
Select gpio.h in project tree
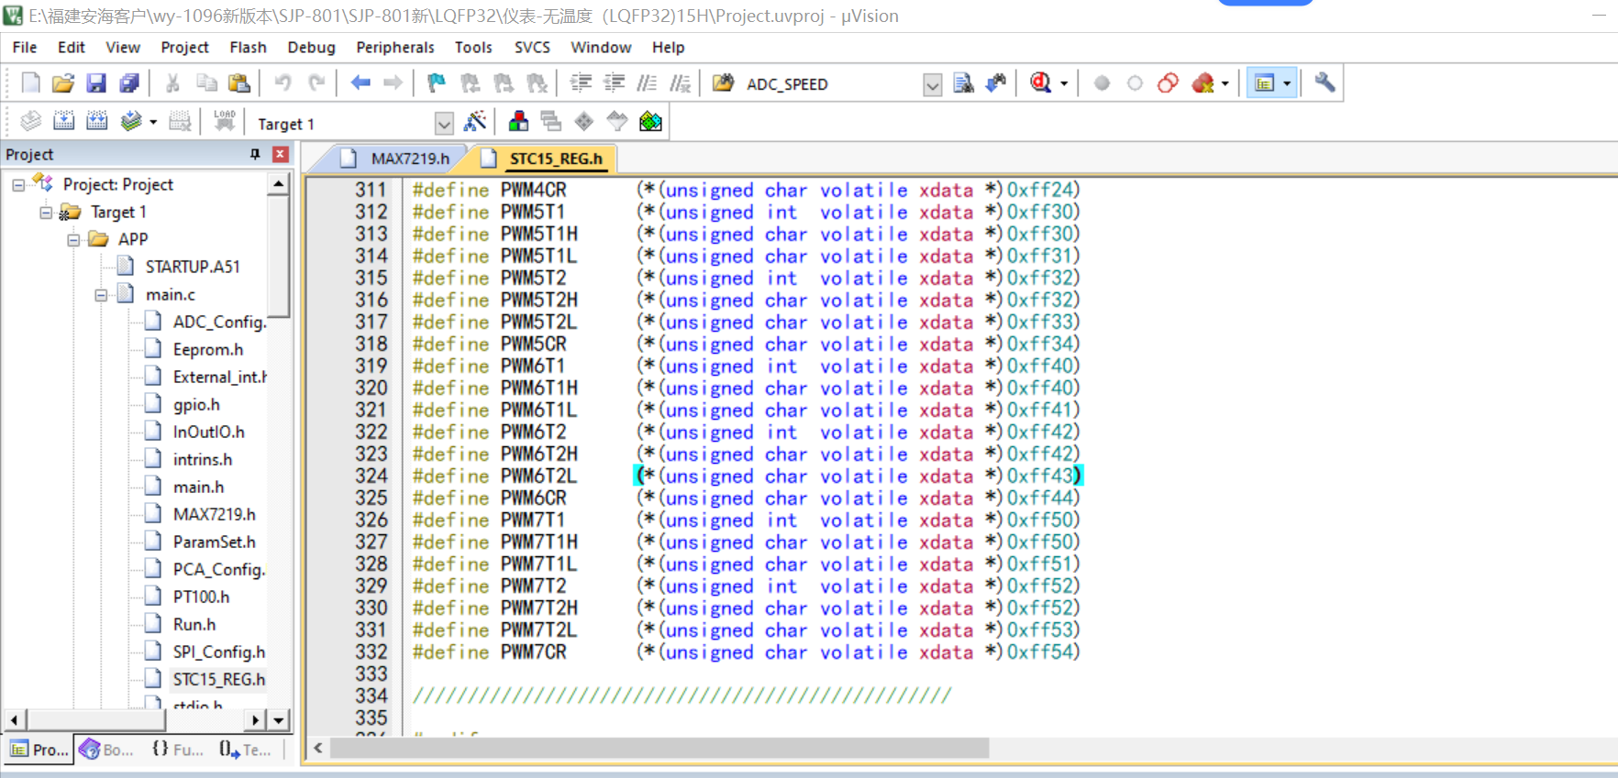pos(196,404)
